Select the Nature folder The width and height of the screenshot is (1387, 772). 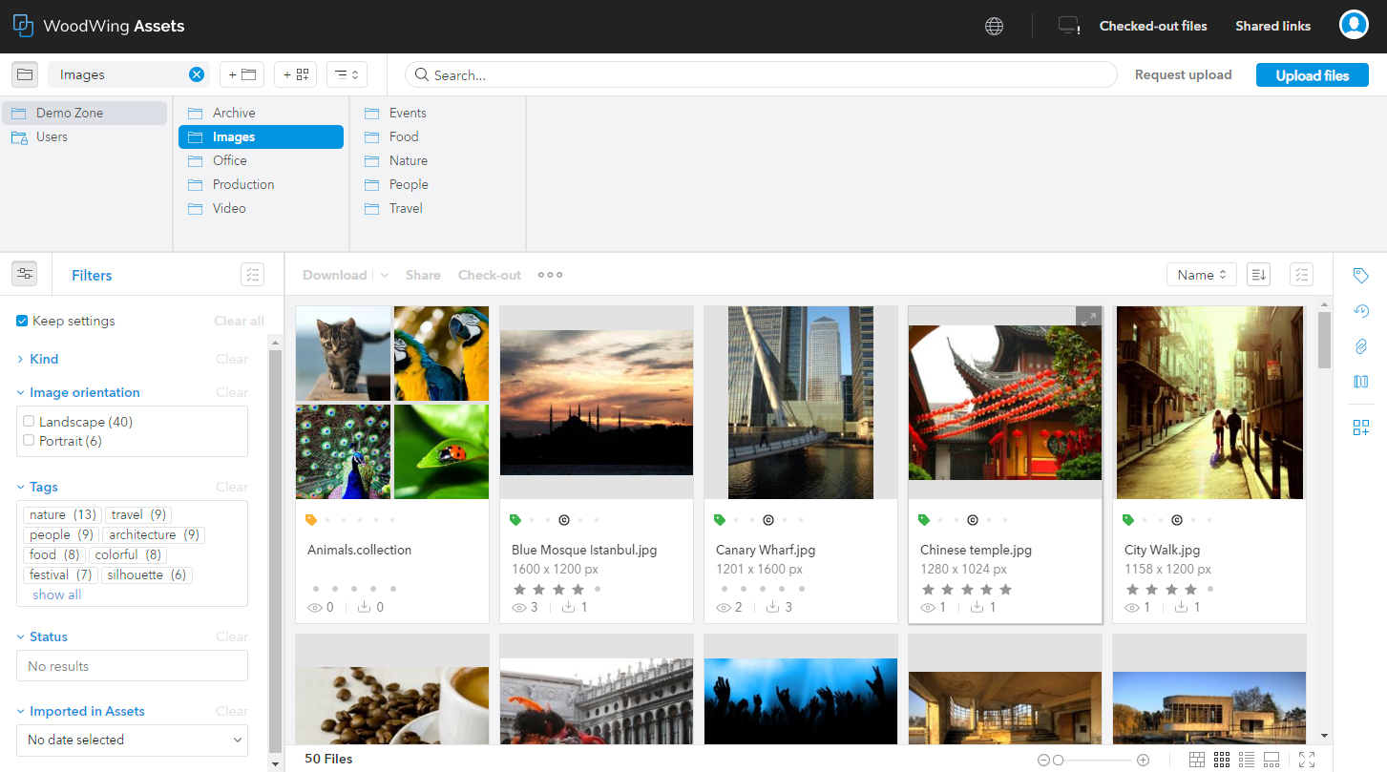pos(408,160)
